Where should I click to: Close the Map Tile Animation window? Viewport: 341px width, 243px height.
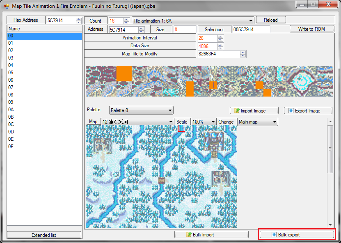(x=328, y=5)
